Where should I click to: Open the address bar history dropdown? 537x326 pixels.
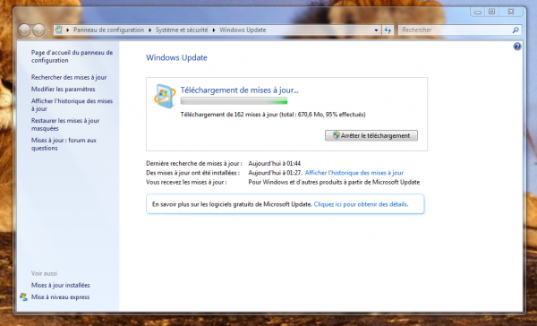point(376,30)
